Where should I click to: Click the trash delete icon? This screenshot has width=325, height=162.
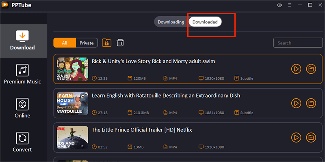coord(120,43)
